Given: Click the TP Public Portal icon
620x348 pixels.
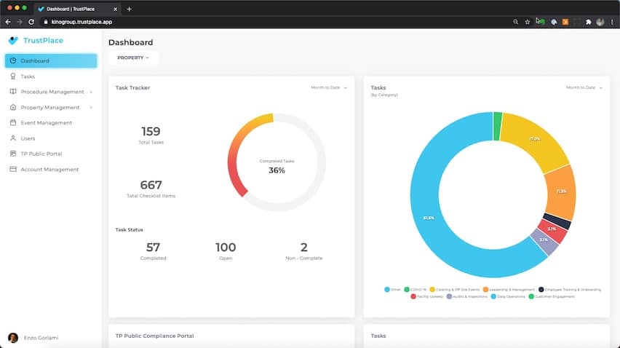Looking at the screenshot, I should (13, 154).
